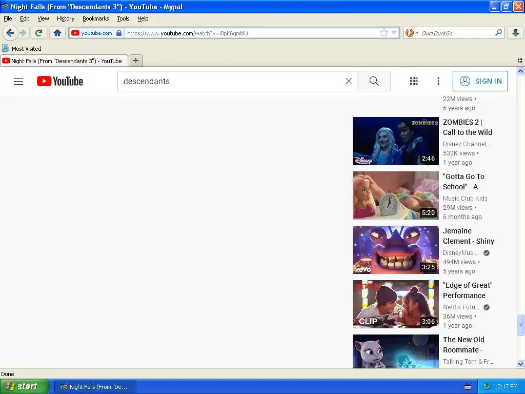Click the DisneyMusi... channel name
The height and width of the screenshot is (394, 525).
(461, 252)
